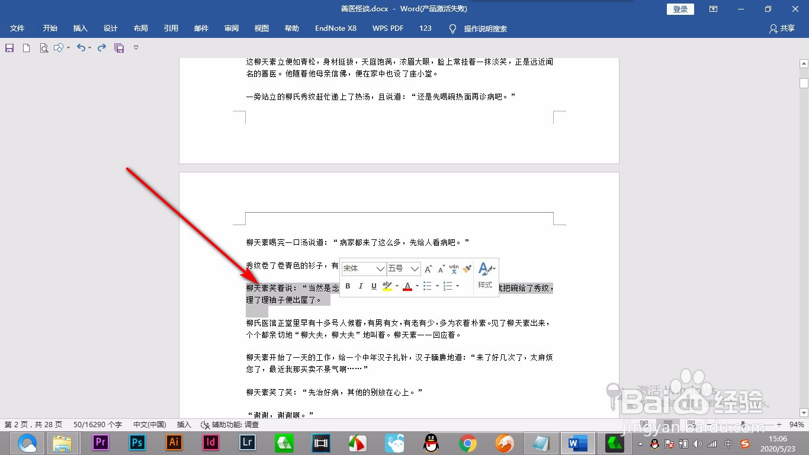809x455 pixels.
Task: Select the Format Painter in the mini toolbar
Action: click(x=466, y=268)
